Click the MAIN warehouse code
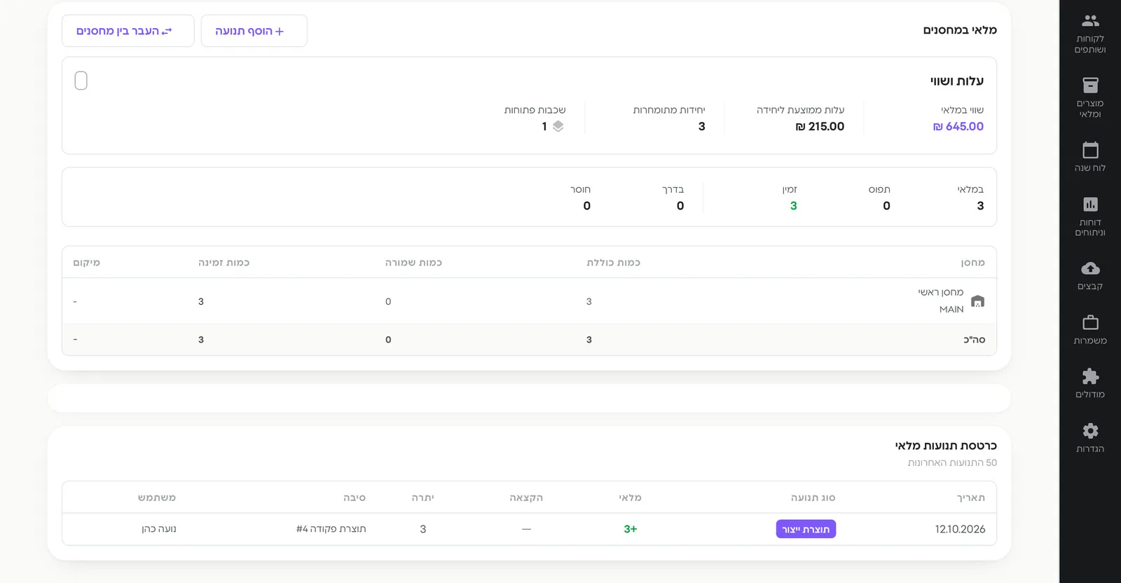This screenshot has width=1121, height=583. (951, 309)
